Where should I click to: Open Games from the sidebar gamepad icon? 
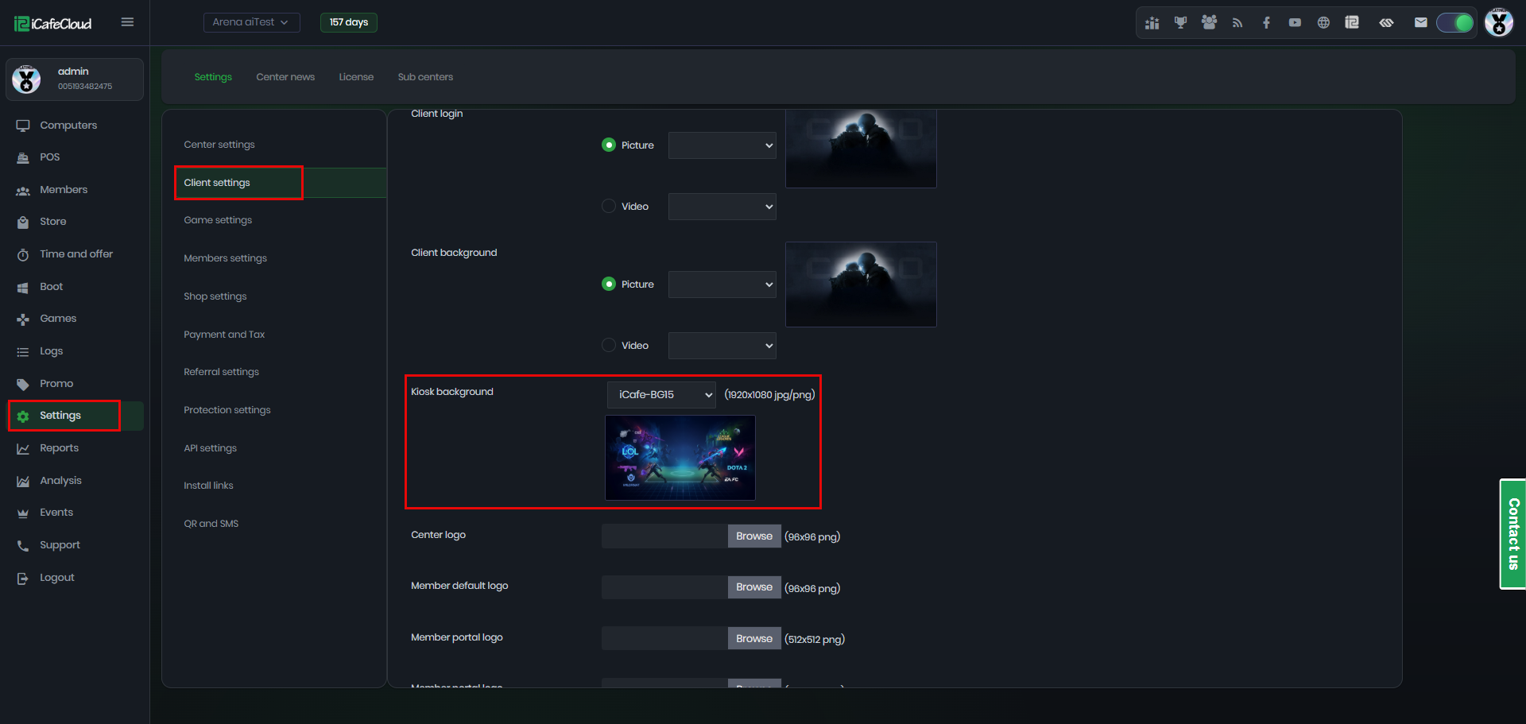click(x=23, y=319)
